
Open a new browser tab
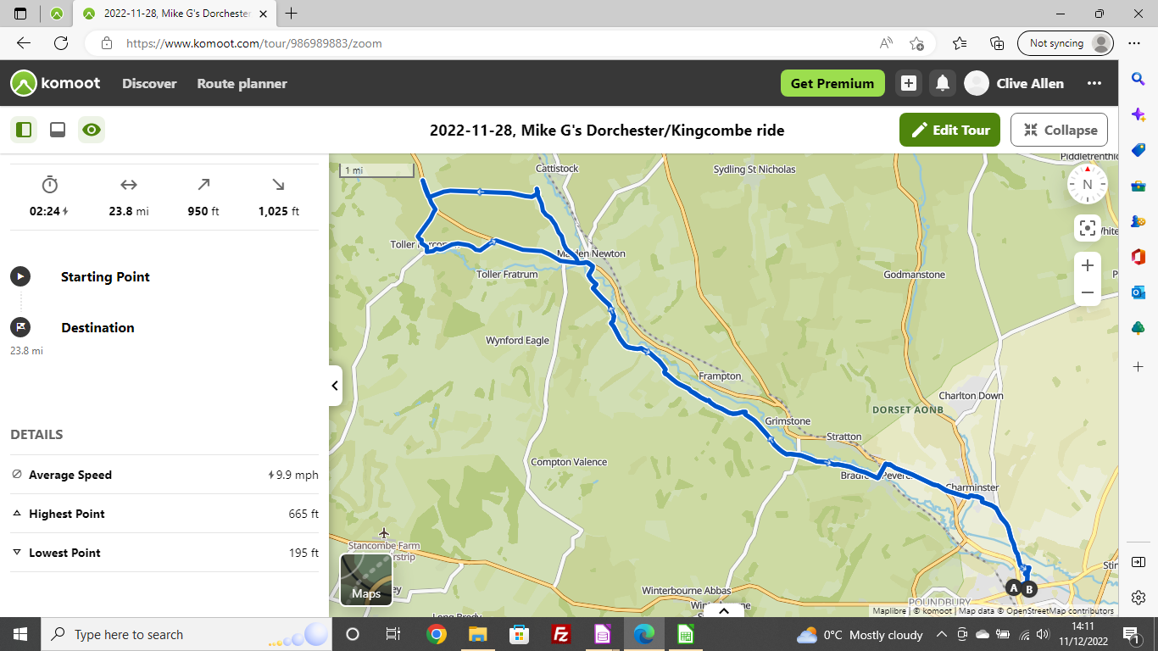coord(292,14)
